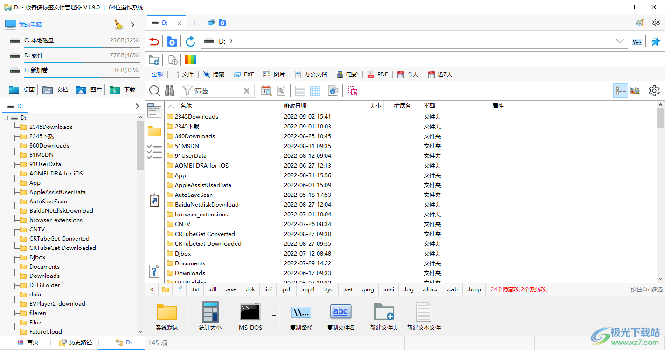Collapse the D: drive tree node

pyautogui.click(x=6, y=118)
